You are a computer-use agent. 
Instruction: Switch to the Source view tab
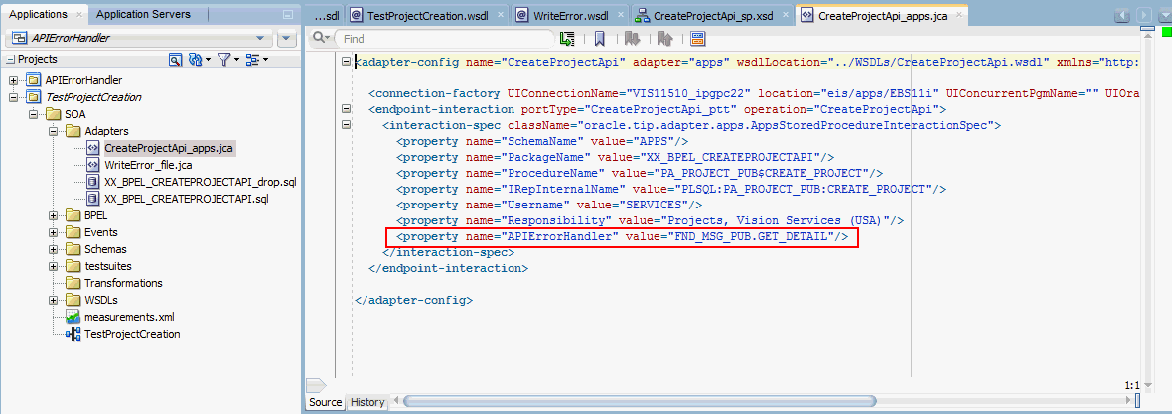325,402
